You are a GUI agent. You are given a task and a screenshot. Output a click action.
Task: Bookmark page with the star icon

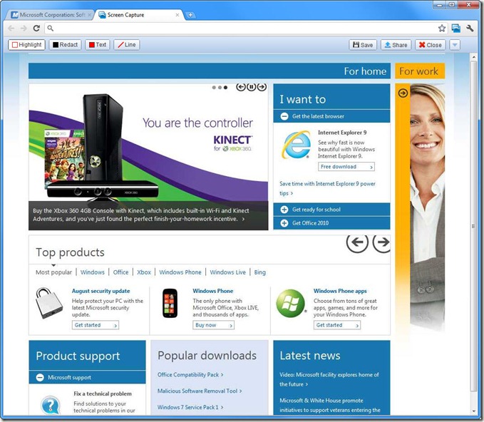[x=442, y=29]
